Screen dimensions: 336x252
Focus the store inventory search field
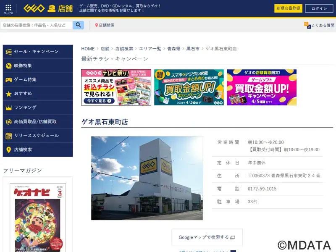(37, 25)
